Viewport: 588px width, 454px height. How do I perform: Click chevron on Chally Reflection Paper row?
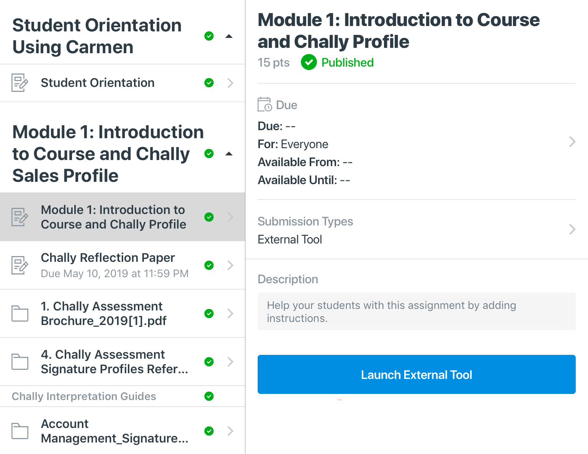pyautogui.click(x=230, y=265)
